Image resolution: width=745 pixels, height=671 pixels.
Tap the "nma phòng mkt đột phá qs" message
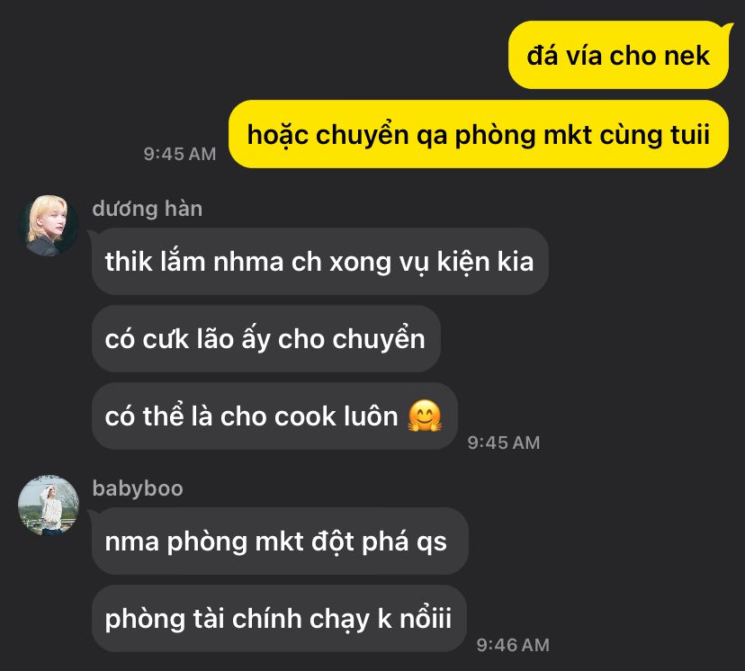pos(280,541)
